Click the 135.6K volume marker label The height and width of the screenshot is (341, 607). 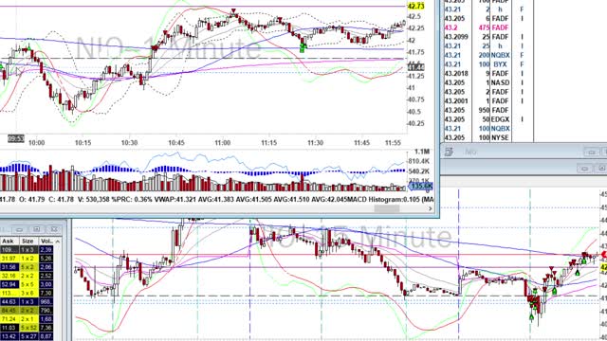(421, 187)
